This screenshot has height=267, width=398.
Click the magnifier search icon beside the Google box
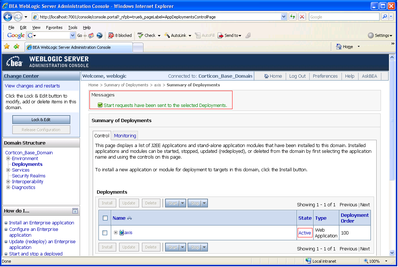[x=385, y=17]
